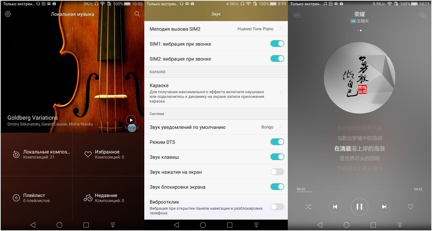Open search in the local music library
This screenshot has height=231, width=432.
[137, 14]
